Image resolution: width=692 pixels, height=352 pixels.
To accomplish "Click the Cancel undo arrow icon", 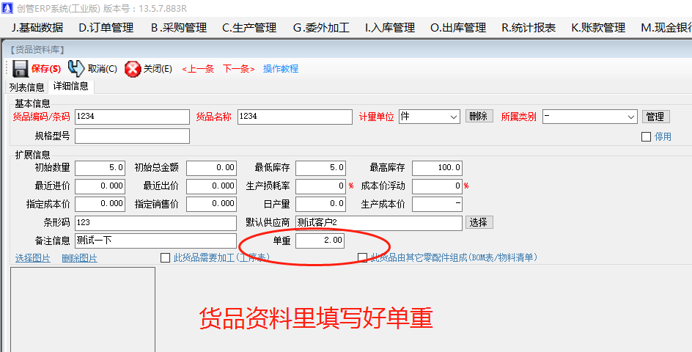I will coord(76,69).
